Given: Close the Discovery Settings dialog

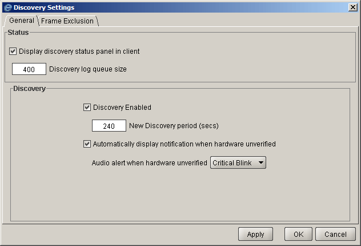Looking at the screenshot, I should tap(353, 7).
